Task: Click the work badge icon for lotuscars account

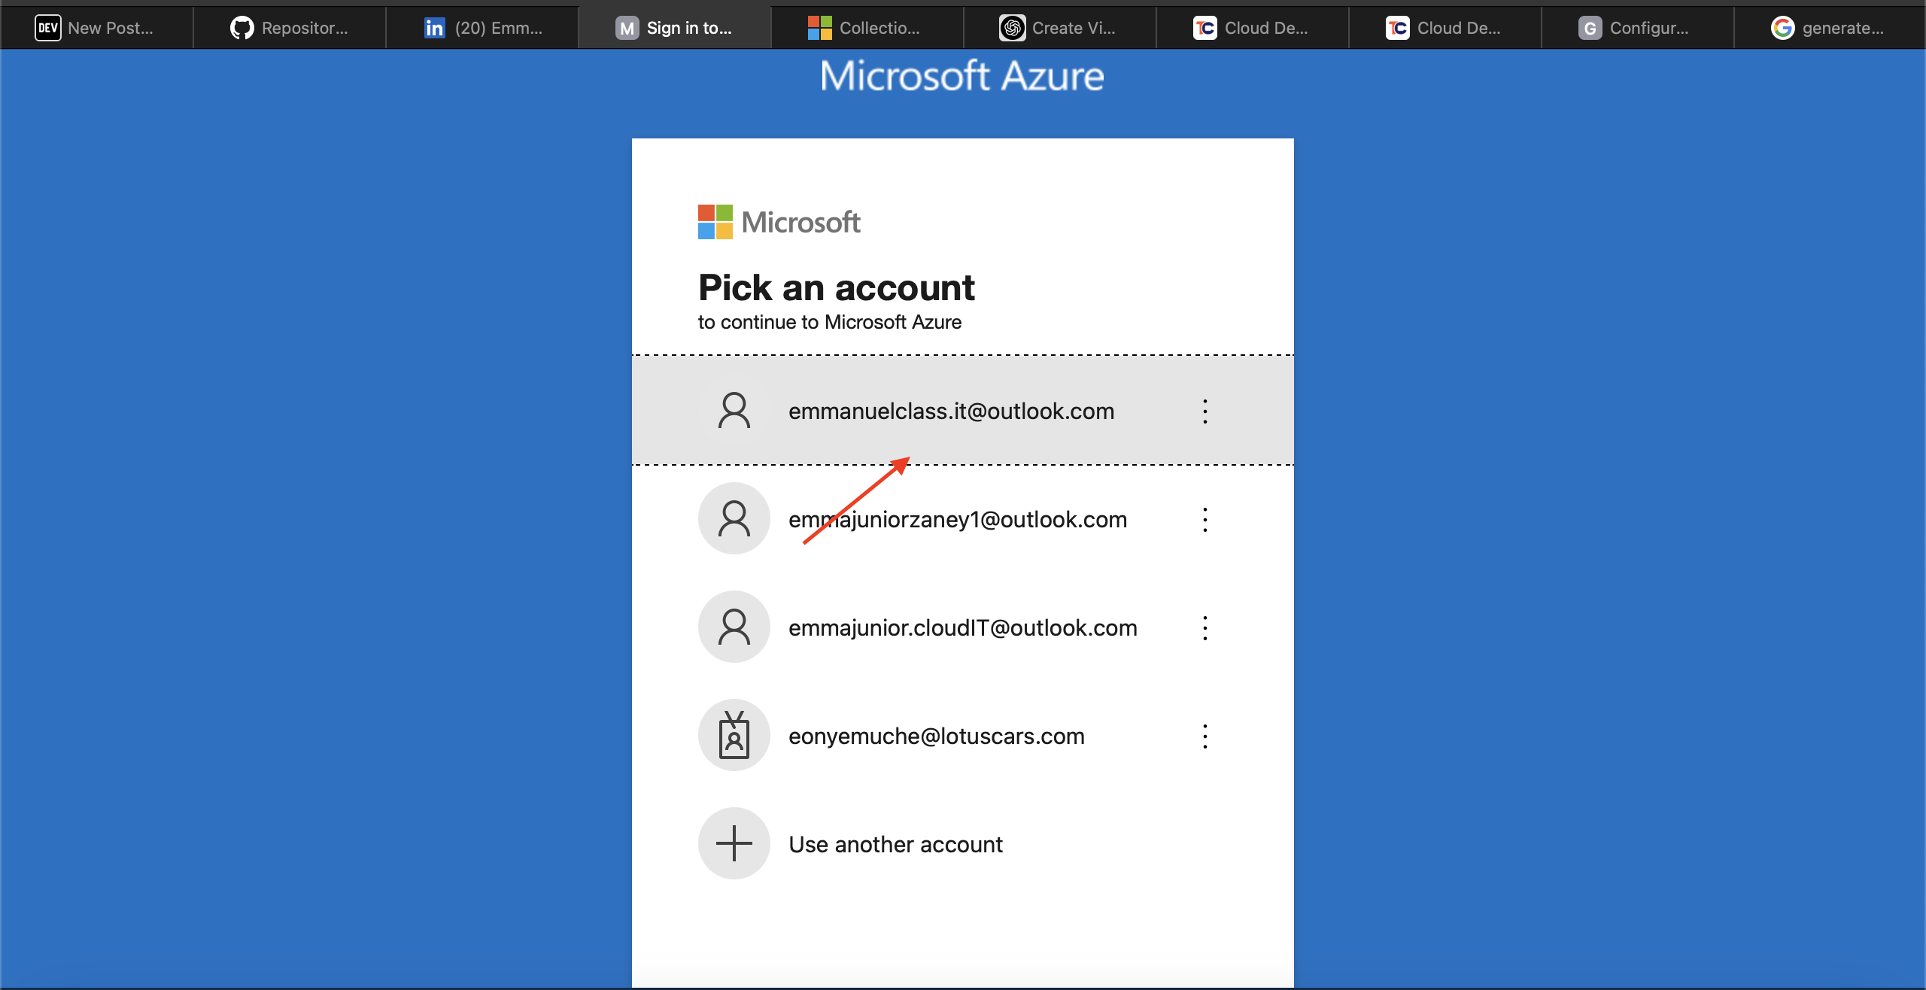Action: point(734,736)
